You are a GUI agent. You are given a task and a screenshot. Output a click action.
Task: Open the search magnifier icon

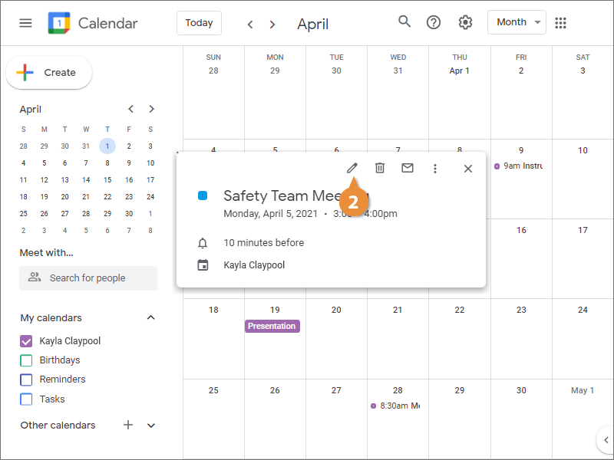point(404,22)
